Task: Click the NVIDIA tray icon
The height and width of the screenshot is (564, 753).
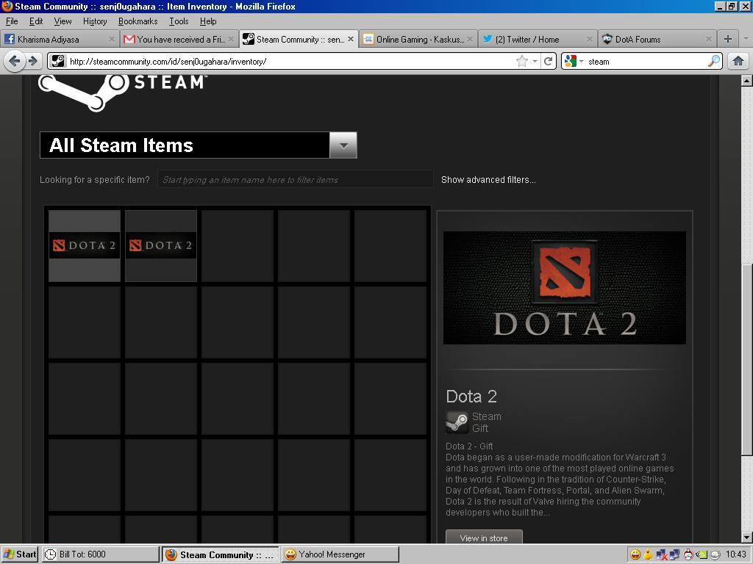Action: [x=702, y=554]
